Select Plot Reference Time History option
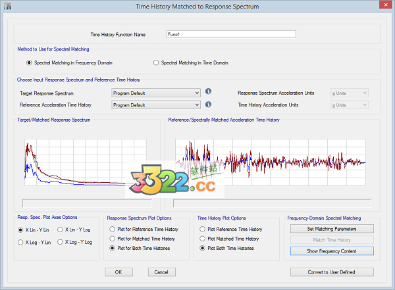395x290 pixels. coord(202,229)
